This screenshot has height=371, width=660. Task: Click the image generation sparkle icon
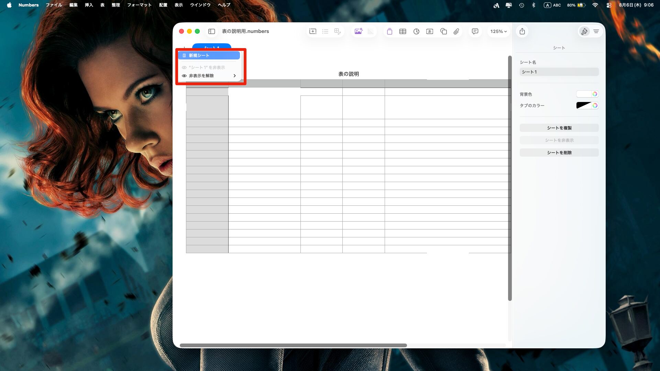pos(359,31)
